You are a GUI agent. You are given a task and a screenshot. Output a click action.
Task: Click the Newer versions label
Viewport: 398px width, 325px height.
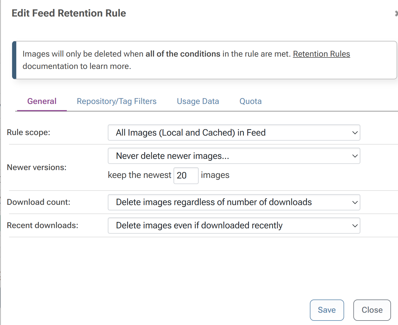36,167
